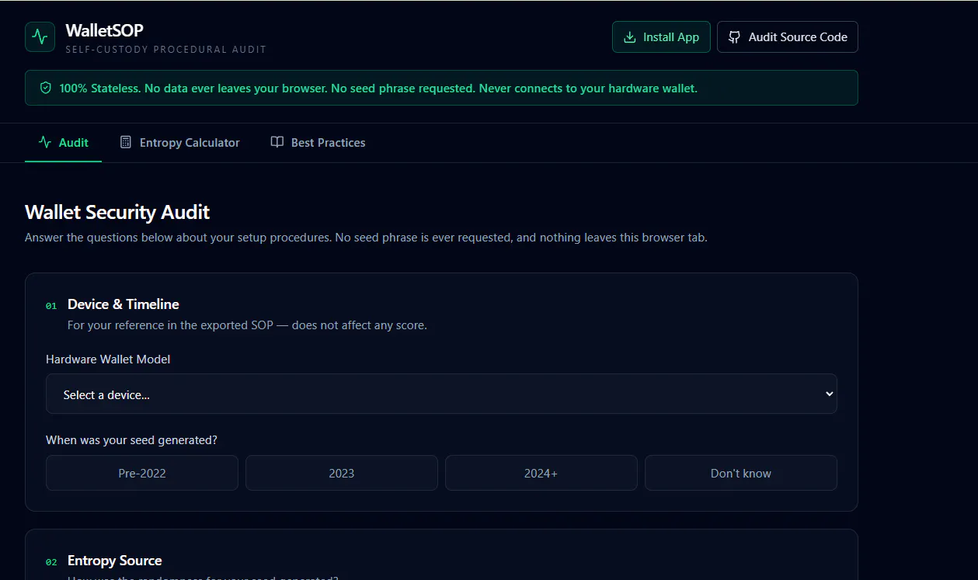Choose Don't know for seed generation date

[x=741, y=473]
